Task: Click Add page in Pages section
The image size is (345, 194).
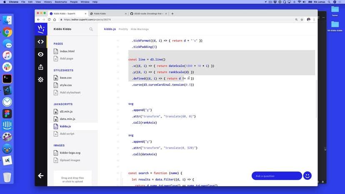Action: 66,59
